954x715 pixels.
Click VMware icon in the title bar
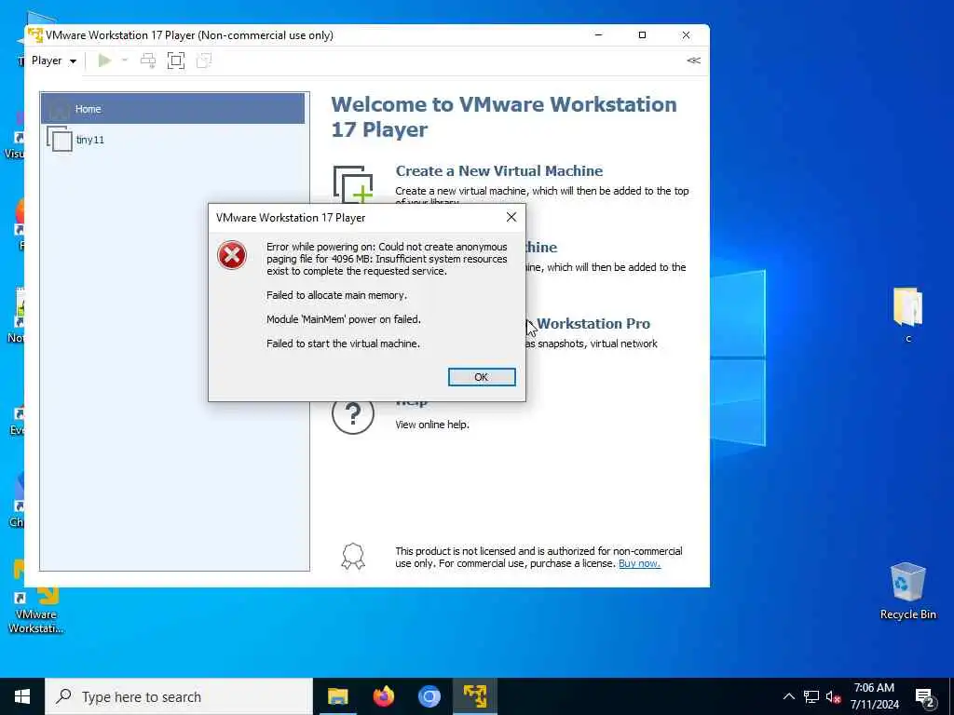pos(35,35)
